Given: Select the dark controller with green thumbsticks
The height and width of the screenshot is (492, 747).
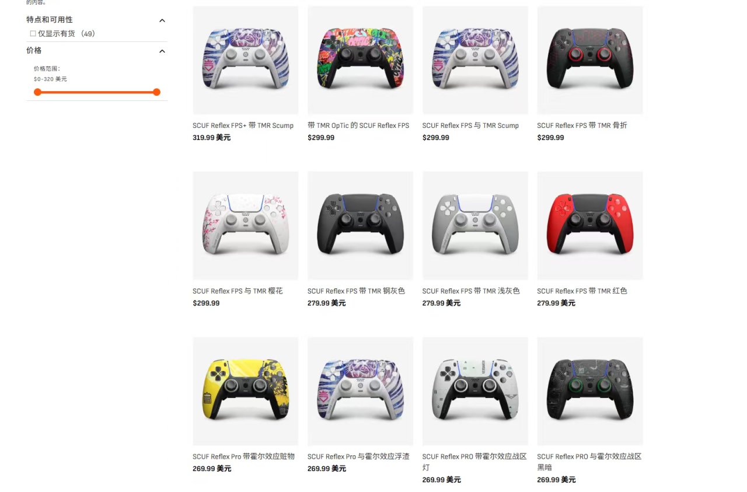Looking at the screenshot, I should pos(590,391).
